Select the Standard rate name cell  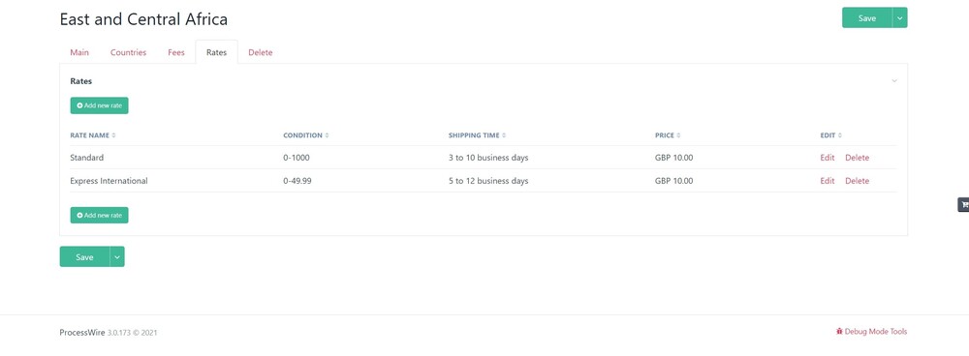[87, 158]
